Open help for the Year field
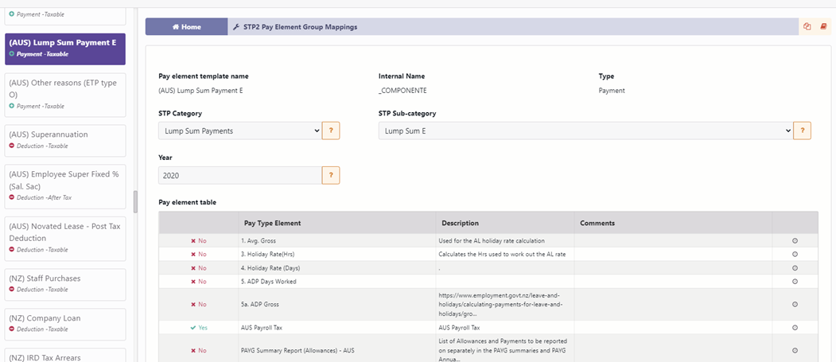 [x=331, y=175]
